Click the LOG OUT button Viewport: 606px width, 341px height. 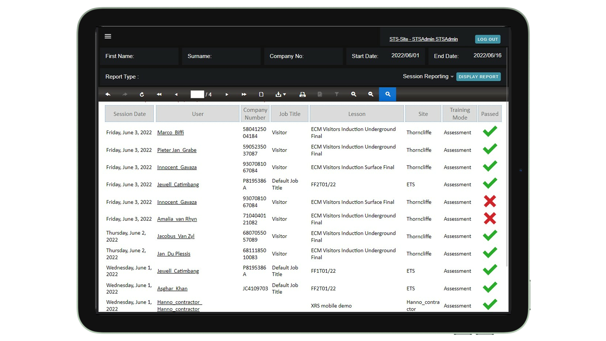(x=487, y=39)
